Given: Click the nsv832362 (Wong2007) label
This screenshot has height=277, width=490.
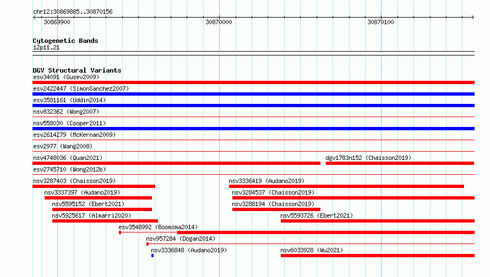Looking at the screenshot, I should click(66, 112).
